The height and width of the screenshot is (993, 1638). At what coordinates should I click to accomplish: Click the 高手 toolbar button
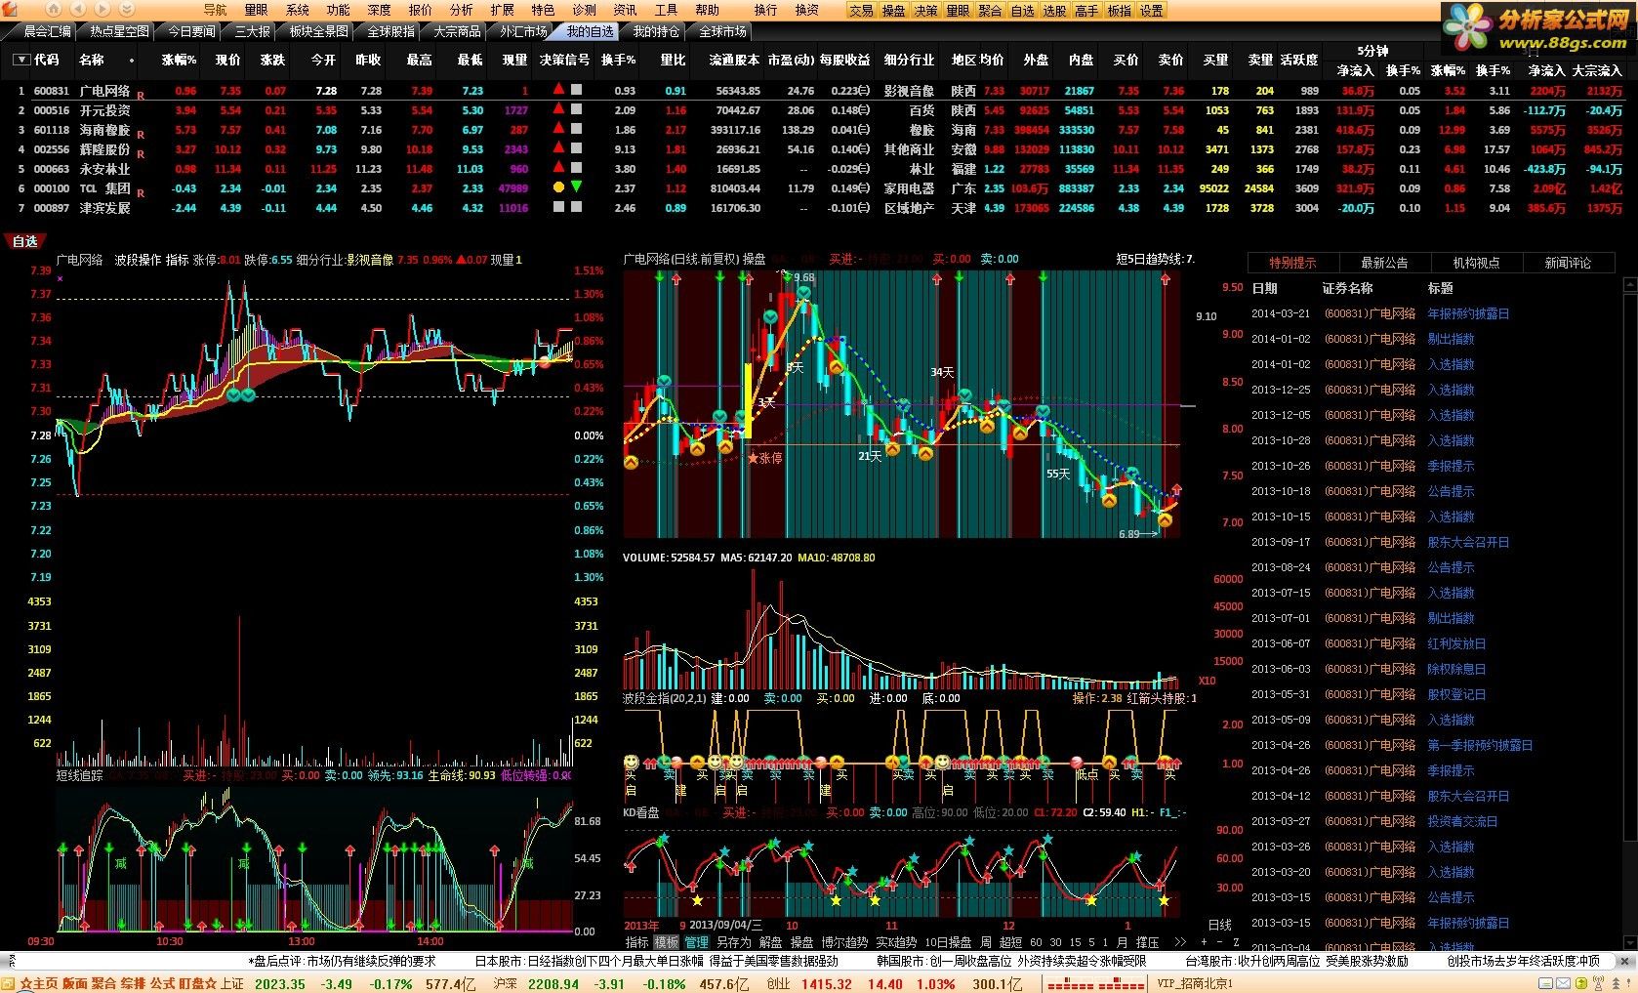tap(1086, 10)
